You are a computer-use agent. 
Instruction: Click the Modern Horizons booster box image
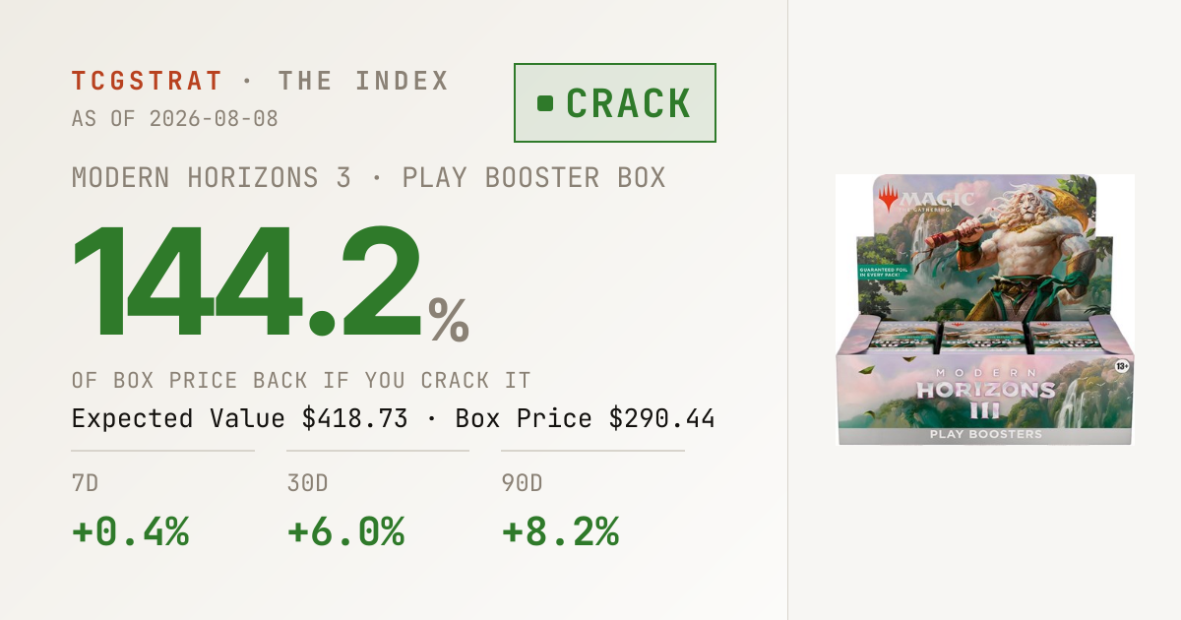point(984,310)
